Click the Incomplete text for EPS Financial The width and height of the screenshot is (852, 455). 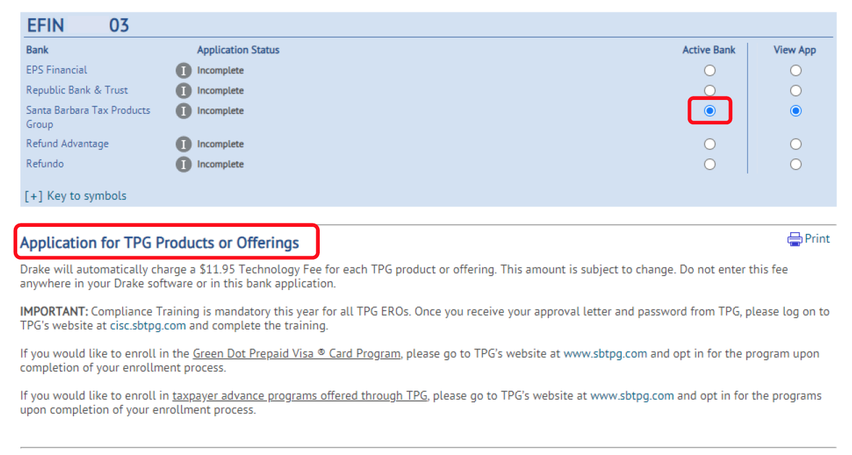(x=220, y=70)
